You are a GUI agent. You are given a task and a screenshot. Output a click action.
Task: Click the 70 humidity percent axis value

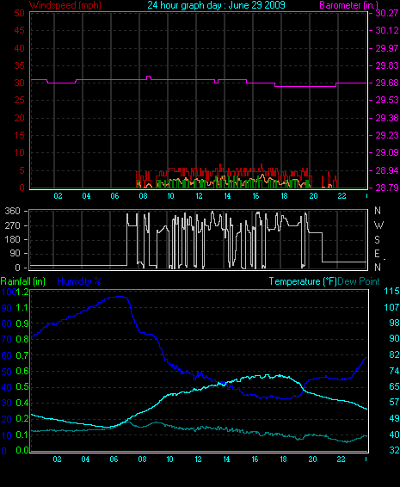7,340
